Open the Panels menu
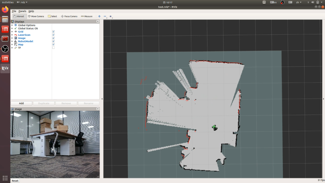 tap(22, 11)
